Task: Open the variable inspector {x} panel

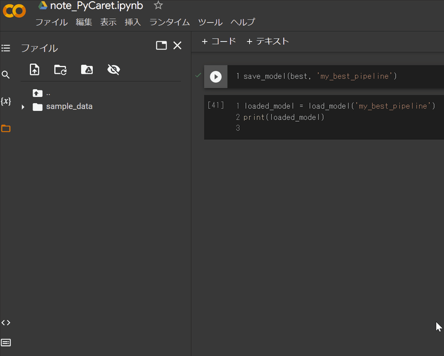Action: pyautogui.click(x=6, y=101)
